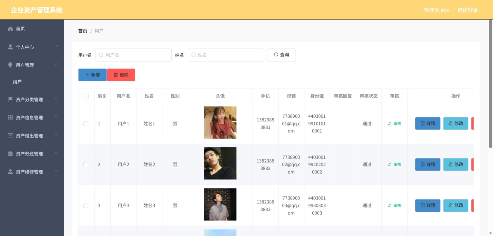Screen dimensions: 493x236
Task: Click 退出登录 in the top bar
Action: pos(468,10)
